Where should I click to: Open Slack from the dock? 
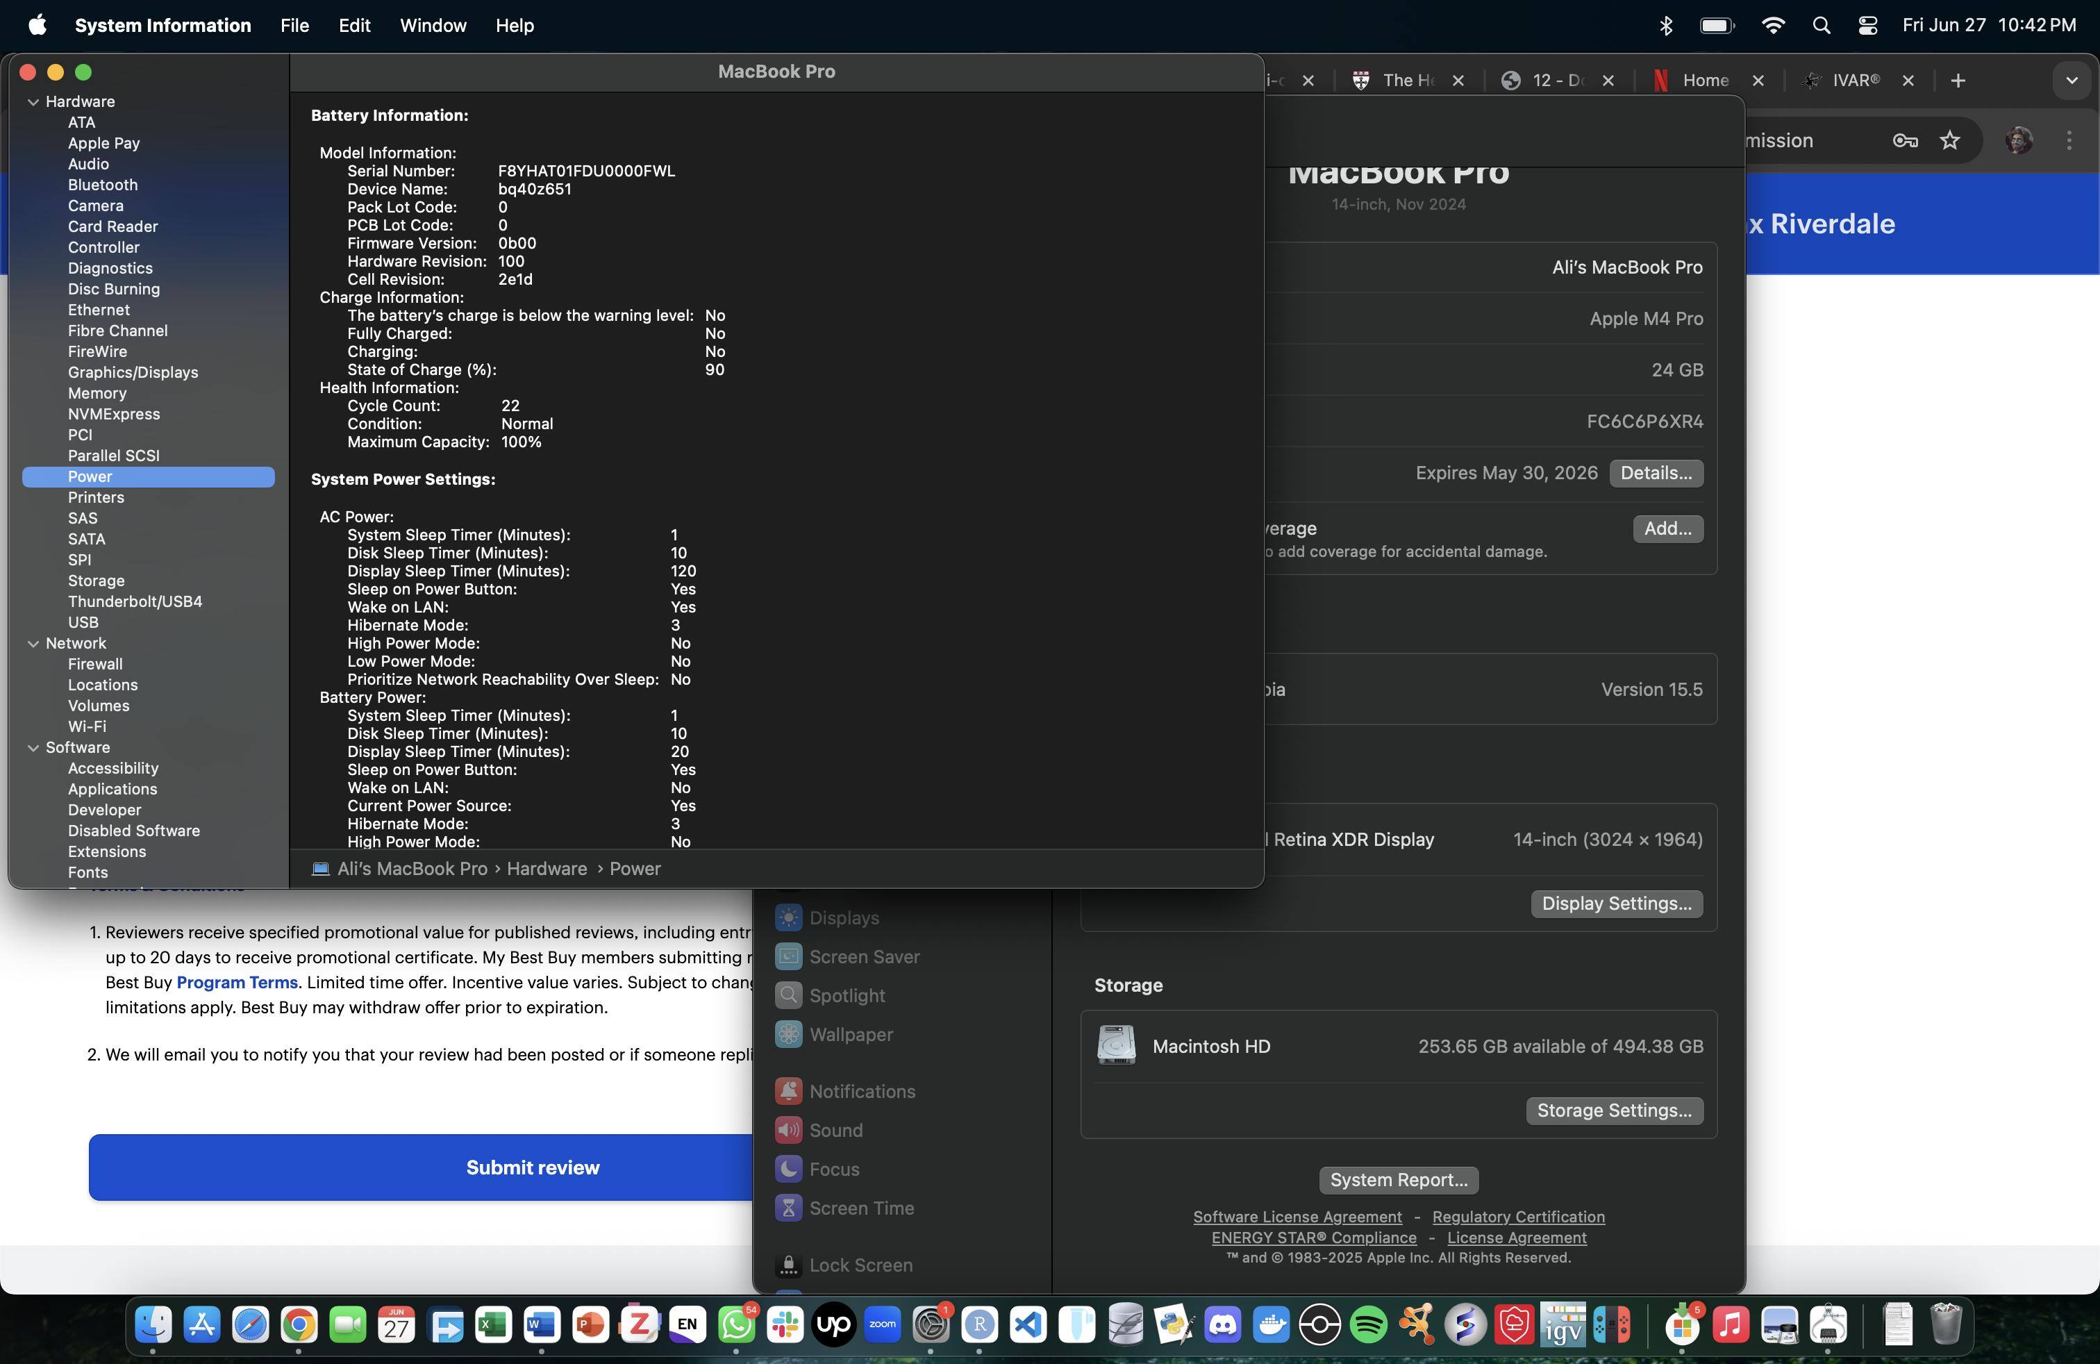click(x=785, y=1324)
